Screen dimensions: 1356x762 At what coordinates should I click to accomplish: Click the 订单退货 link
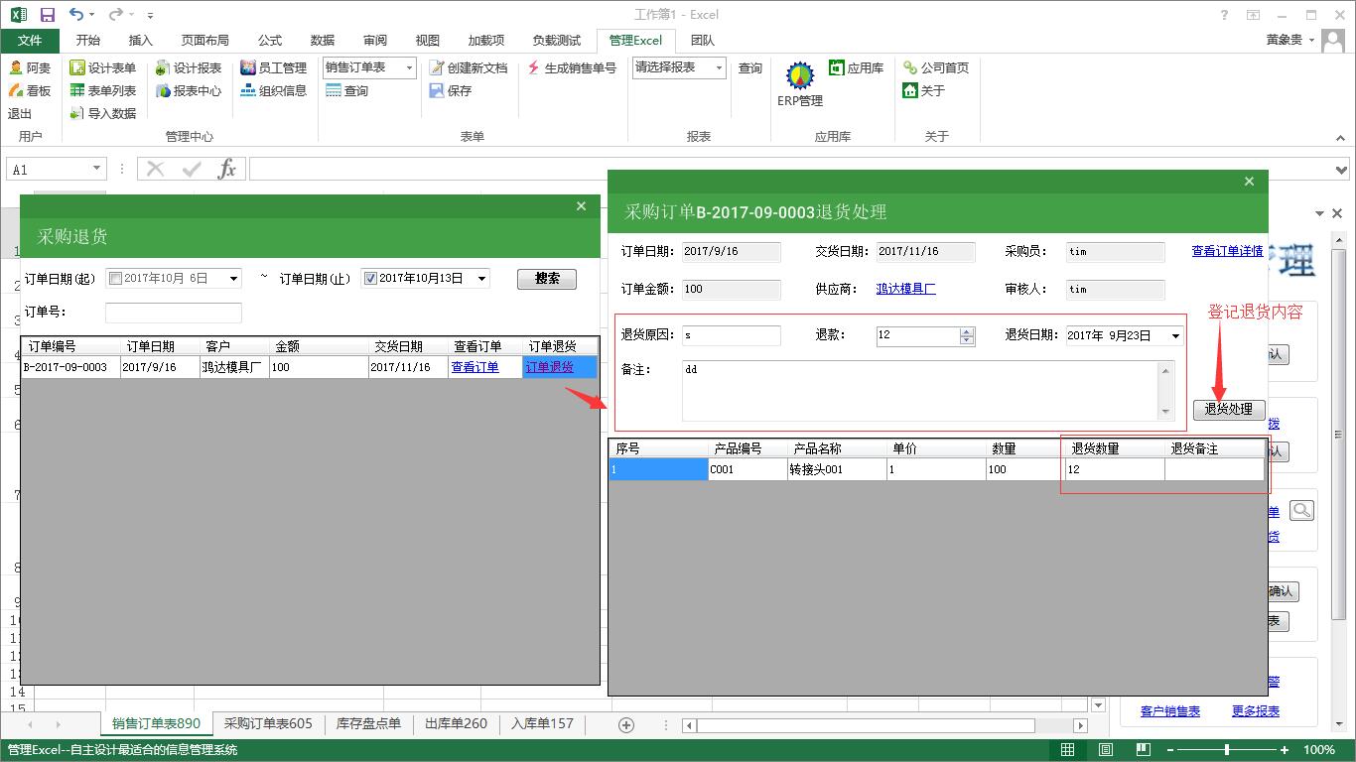pyautogui.click(x=549, y=367)
